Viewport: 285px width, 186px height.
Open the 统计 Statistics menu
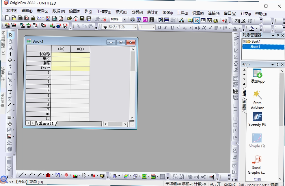tap(152, 12)
